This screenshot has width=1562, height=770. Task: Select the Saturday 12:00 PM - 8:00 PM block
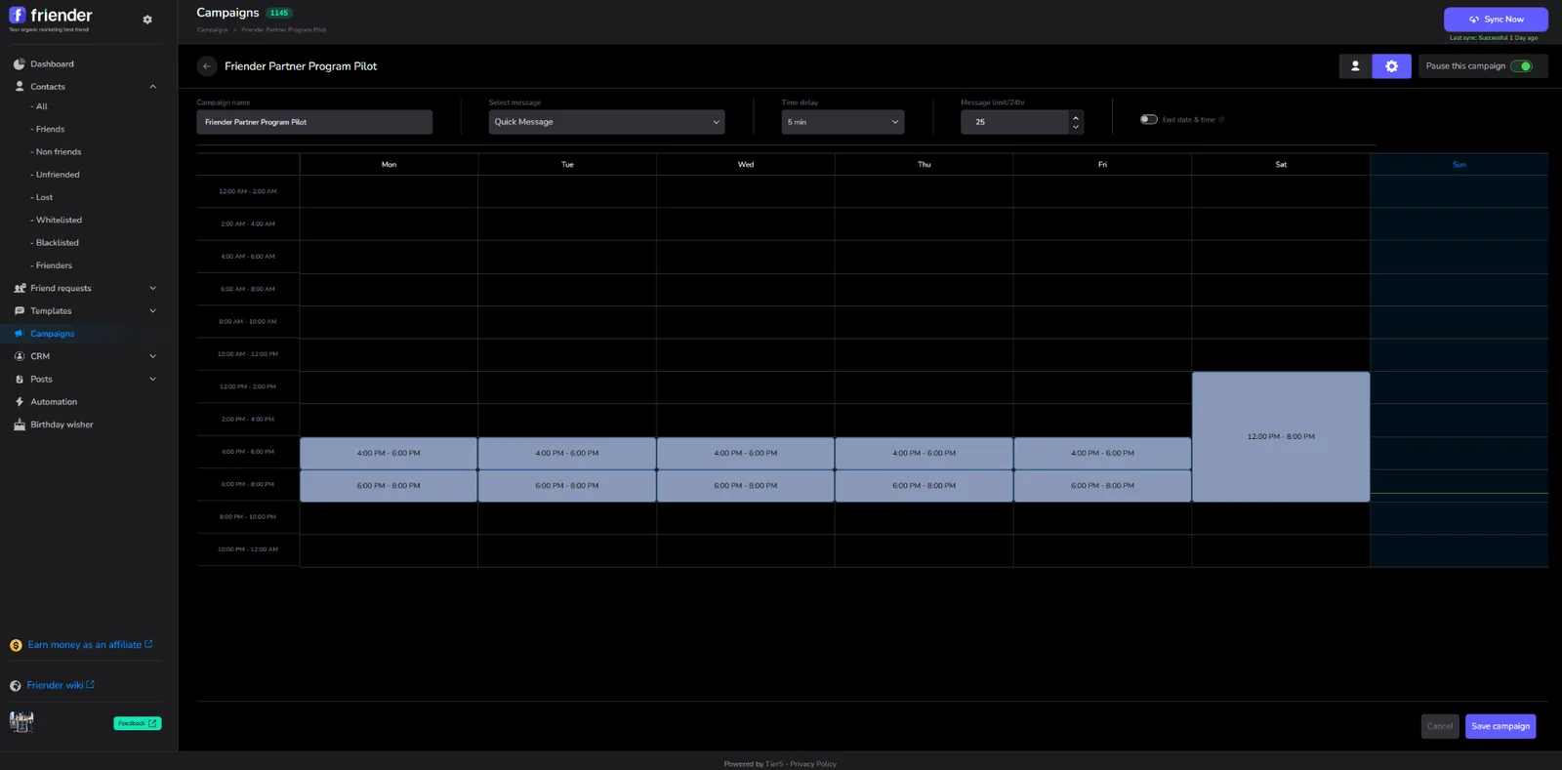[x=1281, y=437]
